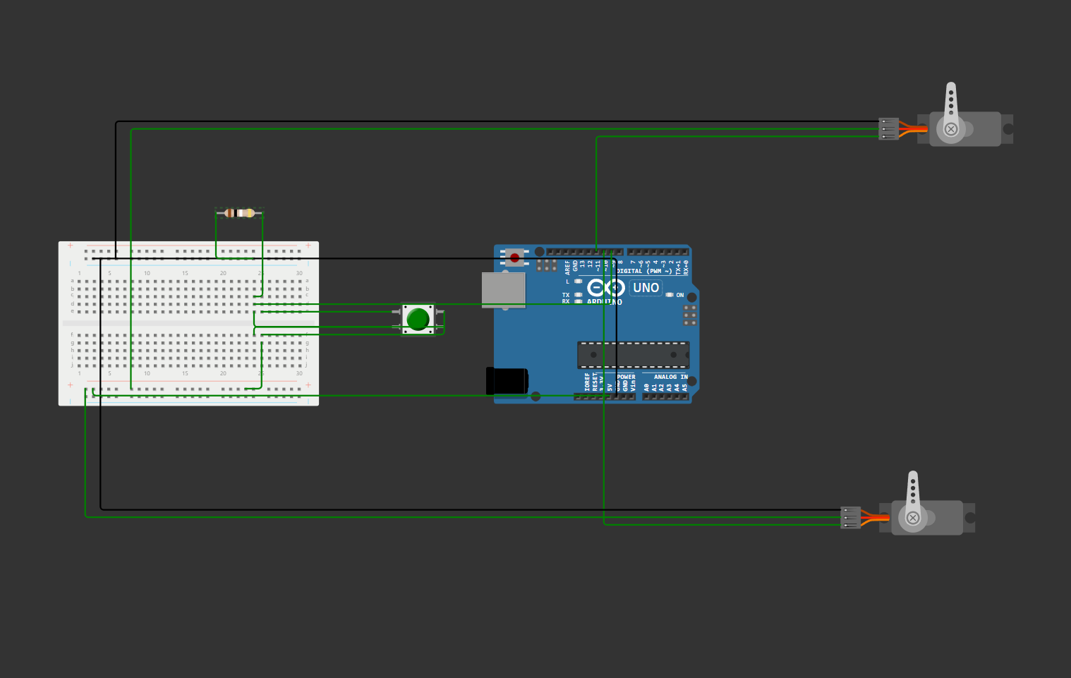Click the digital pin header for pins 7–0

[658, 252]
